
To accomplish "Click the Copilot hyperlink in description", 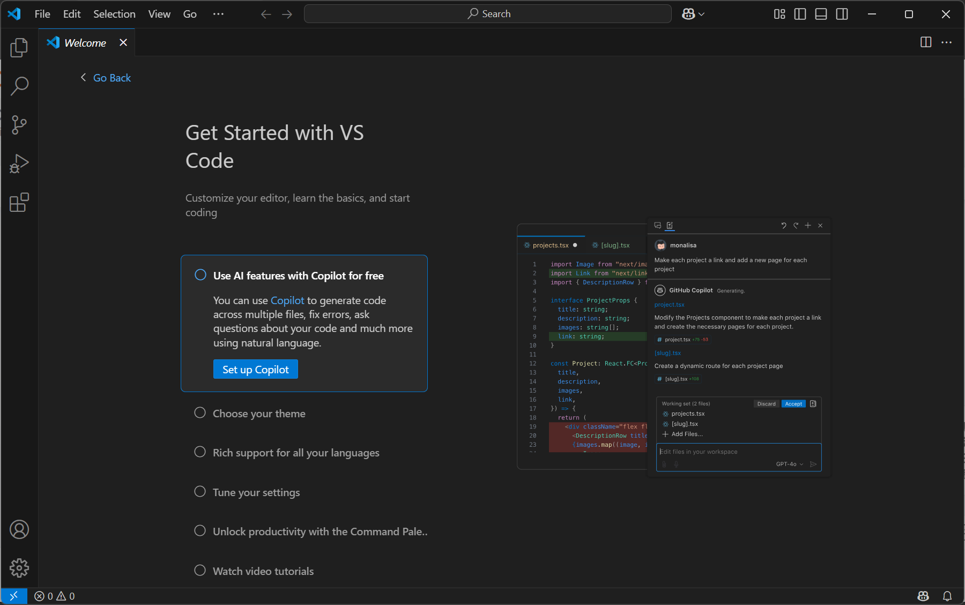I will click(287, 300).
